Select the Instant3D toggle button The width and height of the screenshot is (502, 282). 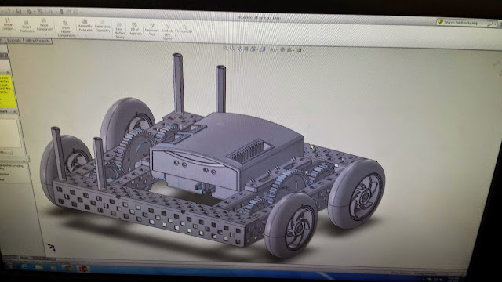[x=185, y=29]
